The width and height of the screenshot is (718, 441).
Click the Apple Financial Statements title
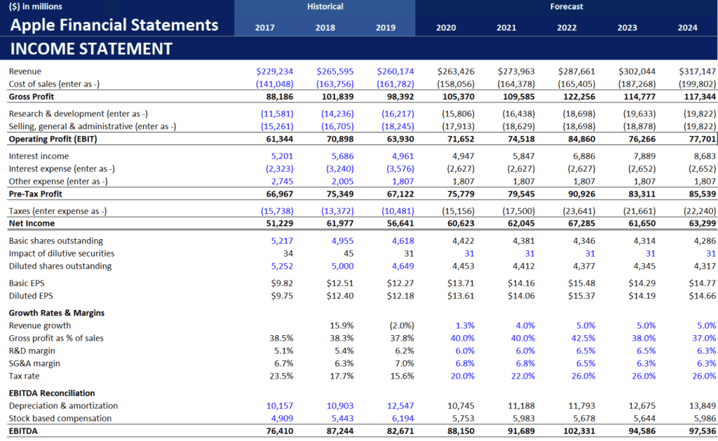[114, 26]
